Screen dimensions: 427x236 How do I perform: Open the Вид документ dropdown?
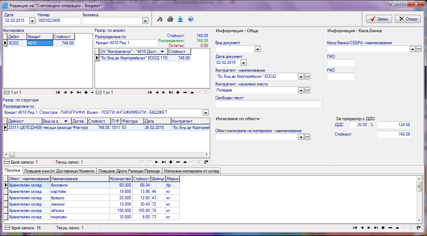[257, 49]
